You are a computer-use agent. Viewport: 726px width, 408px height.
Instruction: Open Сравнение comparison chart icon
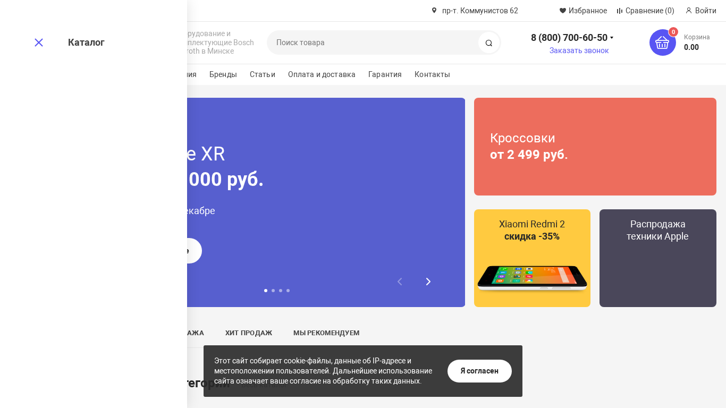pyautogui.click(x=620, y=11)
